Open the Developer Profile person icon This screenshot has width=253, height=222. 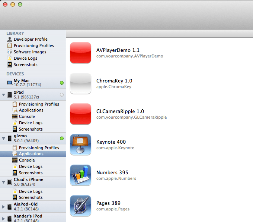pos(10,39)
